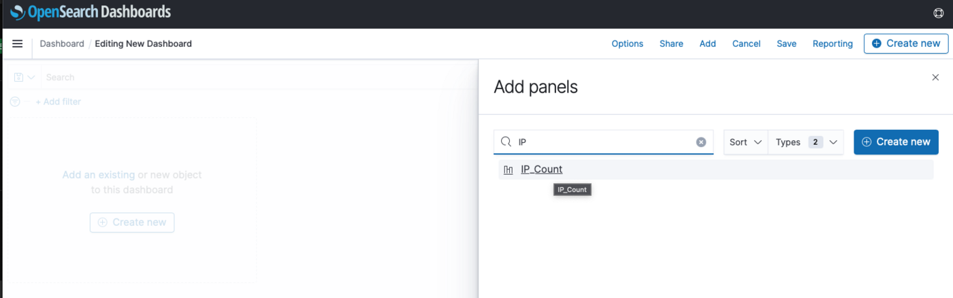953x298 pixels.
Task: Open the hamburger navigation menu
Action: pos(18,44)
